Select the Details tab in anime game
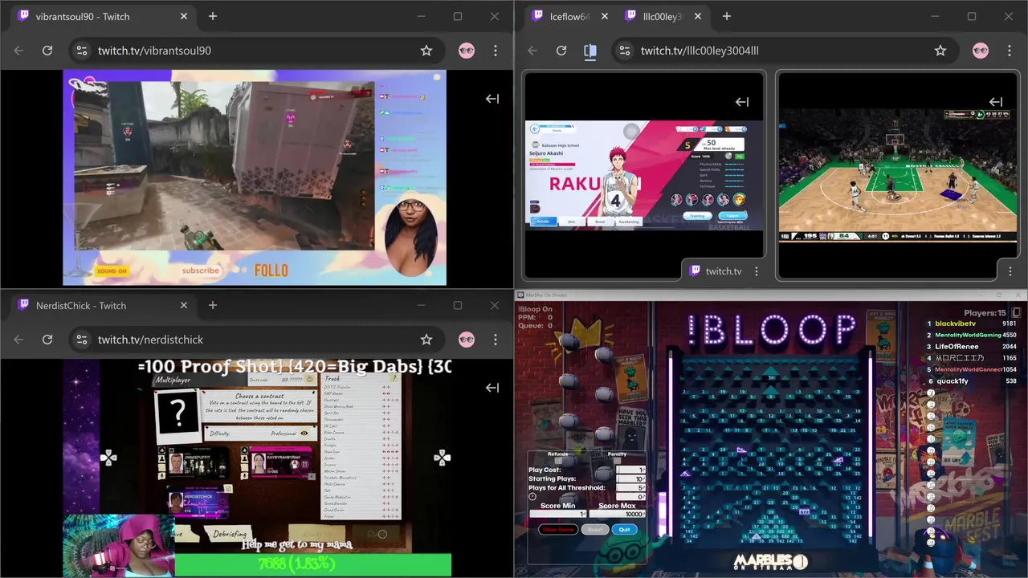The image size is (1028, 578). pos(543,222)
